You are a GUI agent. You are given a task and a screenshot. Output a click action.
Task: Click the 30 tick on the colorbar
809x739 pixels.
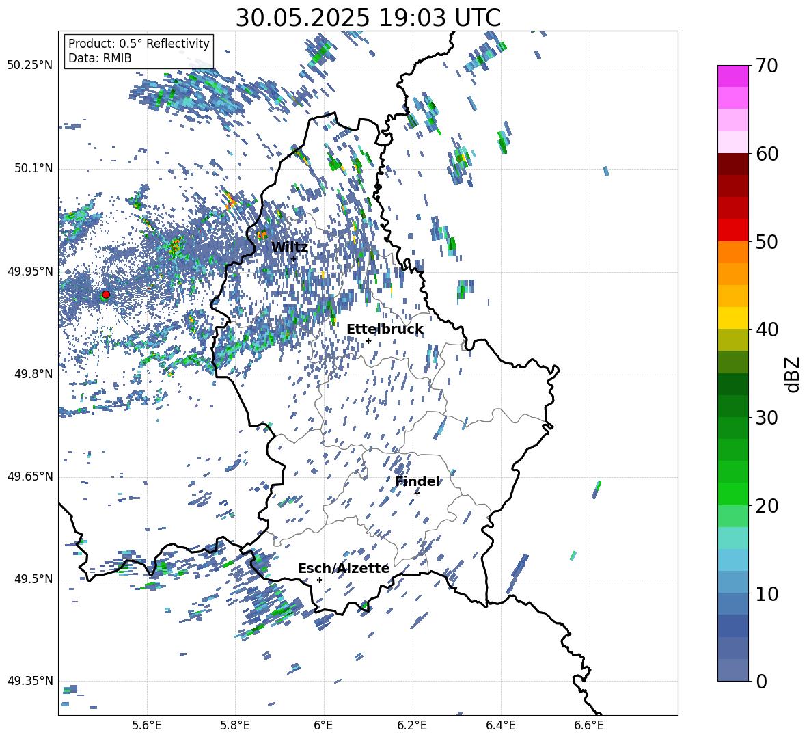(x=767, y=418)
